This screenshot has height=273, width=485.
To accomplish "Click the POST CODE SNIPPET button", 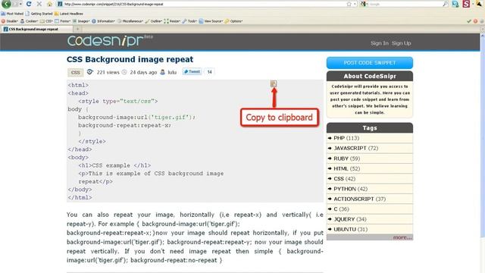I will coord(370,63).
